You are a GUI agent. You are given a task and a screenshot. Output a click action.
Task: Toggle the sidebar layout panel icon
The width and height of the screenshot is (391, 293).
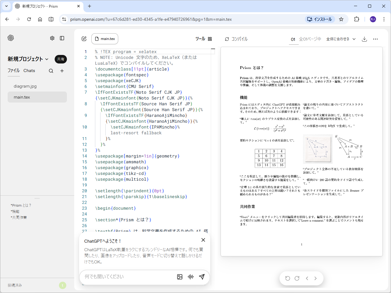point(62,38)
